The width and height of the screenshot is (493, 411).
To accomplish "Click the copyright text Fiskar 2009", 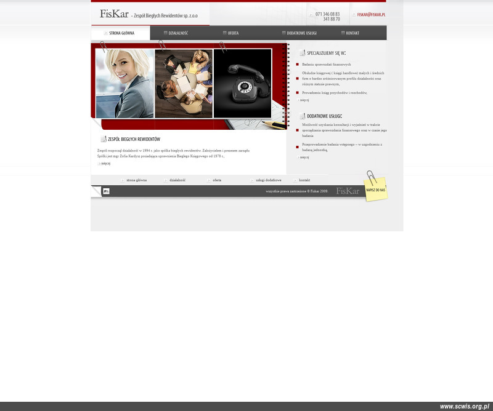I will 297,191.
